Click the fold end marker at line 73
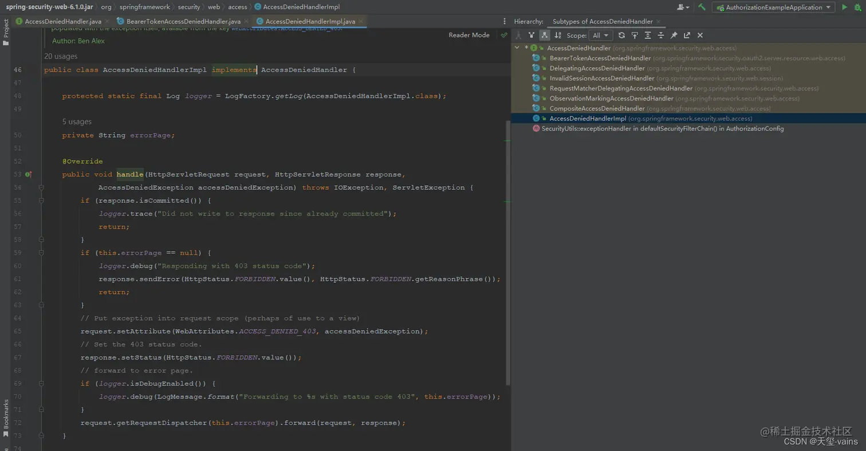The width and height of the screenshot is (866, 451). tap(41, 436)
